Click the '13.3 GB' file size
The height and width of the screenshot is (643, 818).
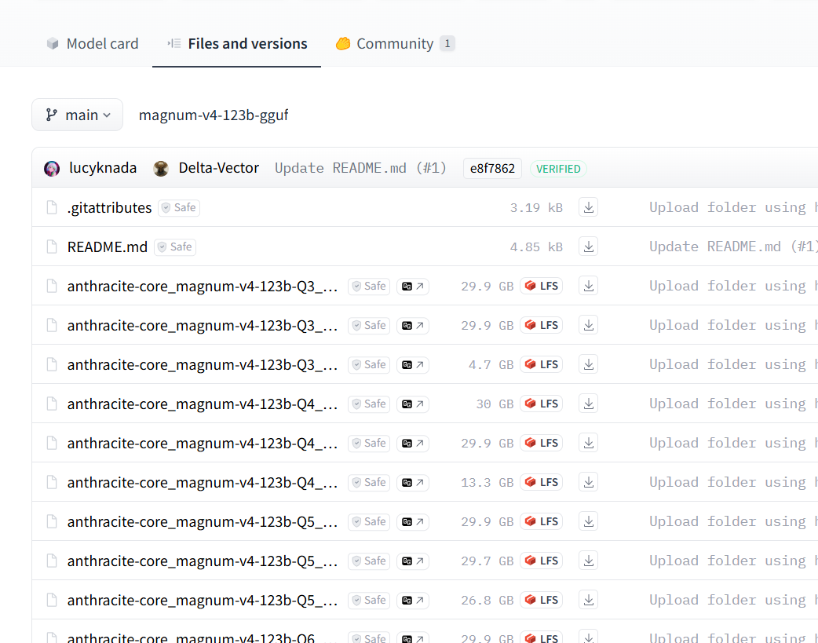click(488, 482)
